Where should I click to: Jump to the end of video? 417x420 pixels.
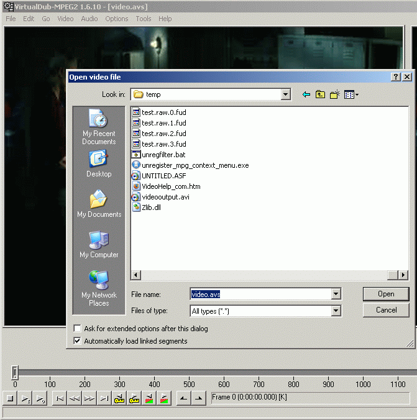click(x=104, y=398)
